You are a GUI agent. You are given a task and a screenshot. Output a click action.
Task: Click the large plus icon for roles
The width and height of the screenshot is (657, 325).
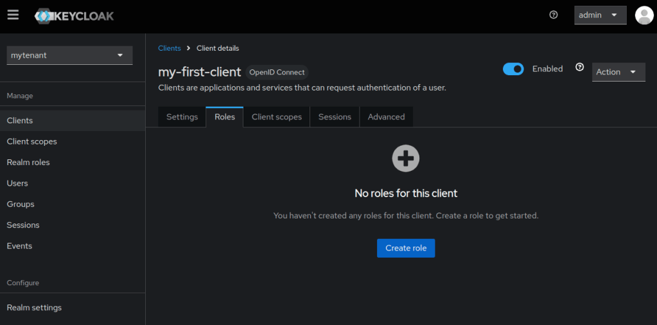click(x=405, y=158)
